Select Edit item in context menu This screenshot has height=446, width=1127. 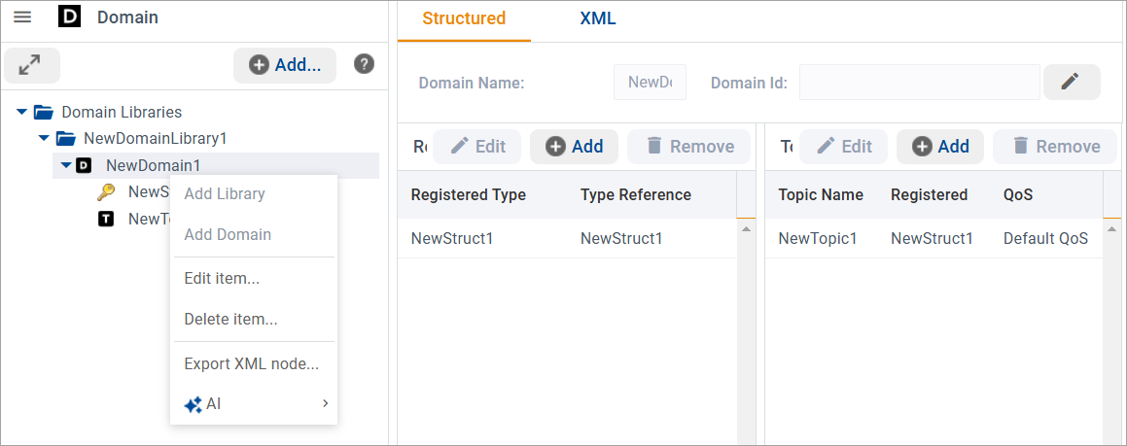coord(222,279)
